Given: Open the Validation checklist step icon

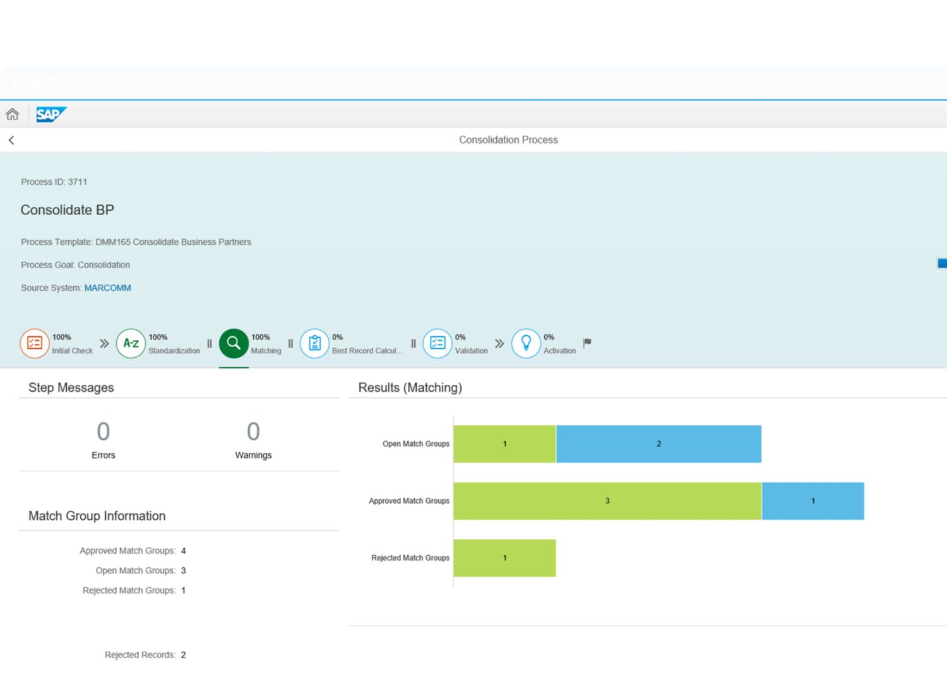Looking at the screenshot, I should [438, 343].
